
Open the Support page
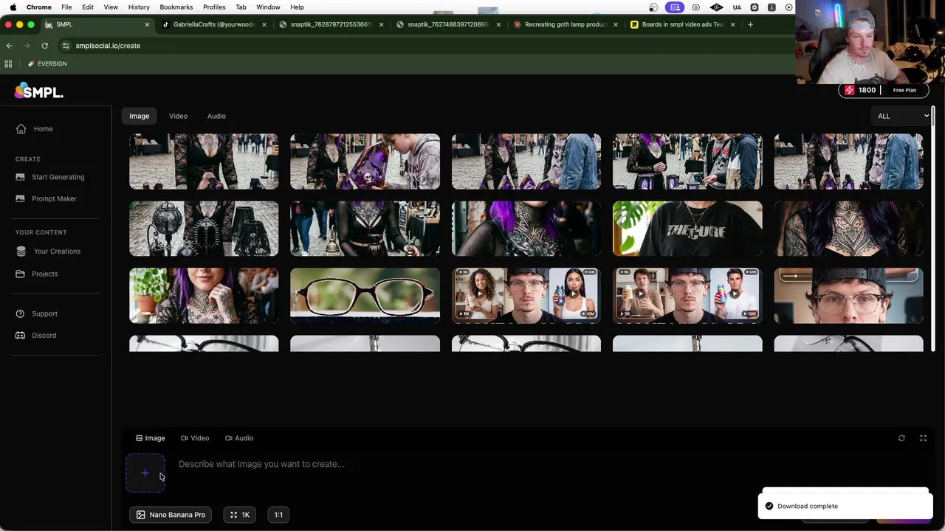(44, 313)
